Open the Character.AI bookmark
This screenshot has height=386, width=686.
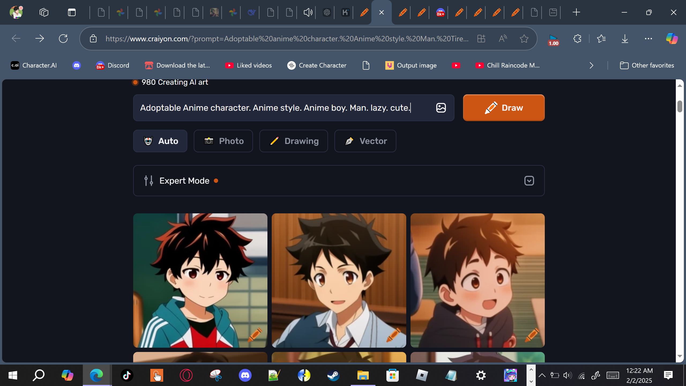pos(34,65)
